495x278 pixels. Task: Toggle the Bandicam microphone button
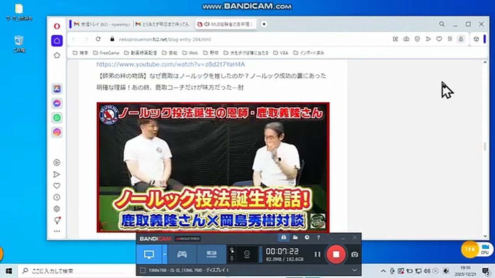[232, 258]
